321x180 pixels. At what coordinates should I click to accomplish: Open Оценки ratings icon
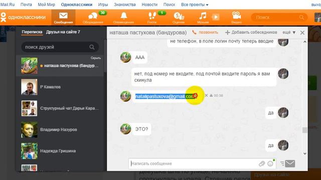point(179,17)
